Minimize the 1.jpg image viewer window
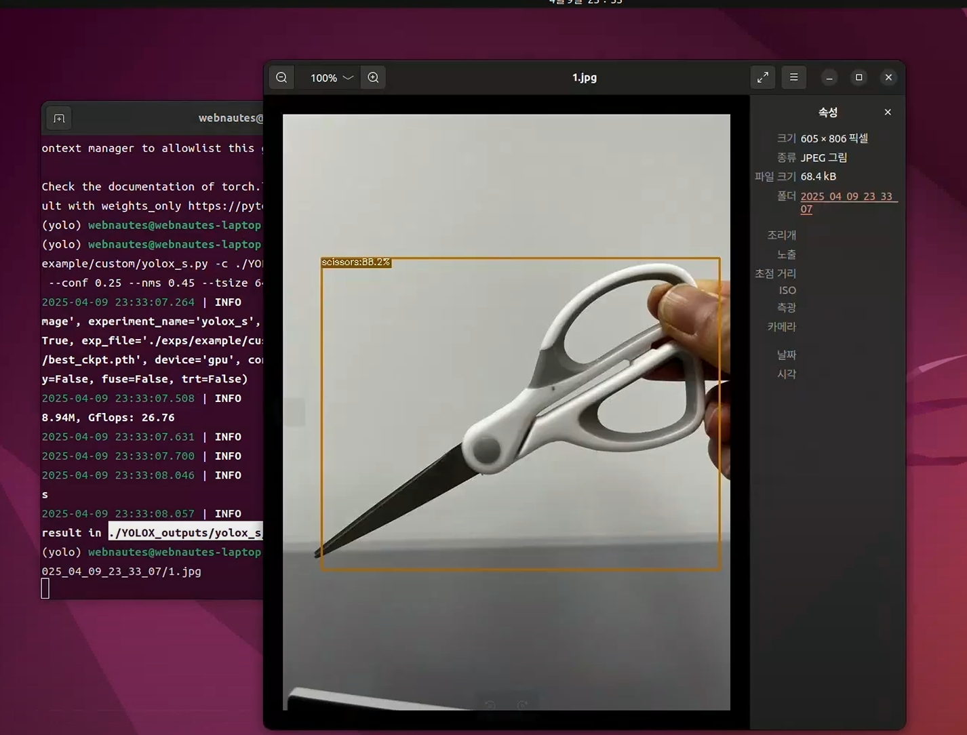This screenshot has width=967, height=735. (829, 77)
